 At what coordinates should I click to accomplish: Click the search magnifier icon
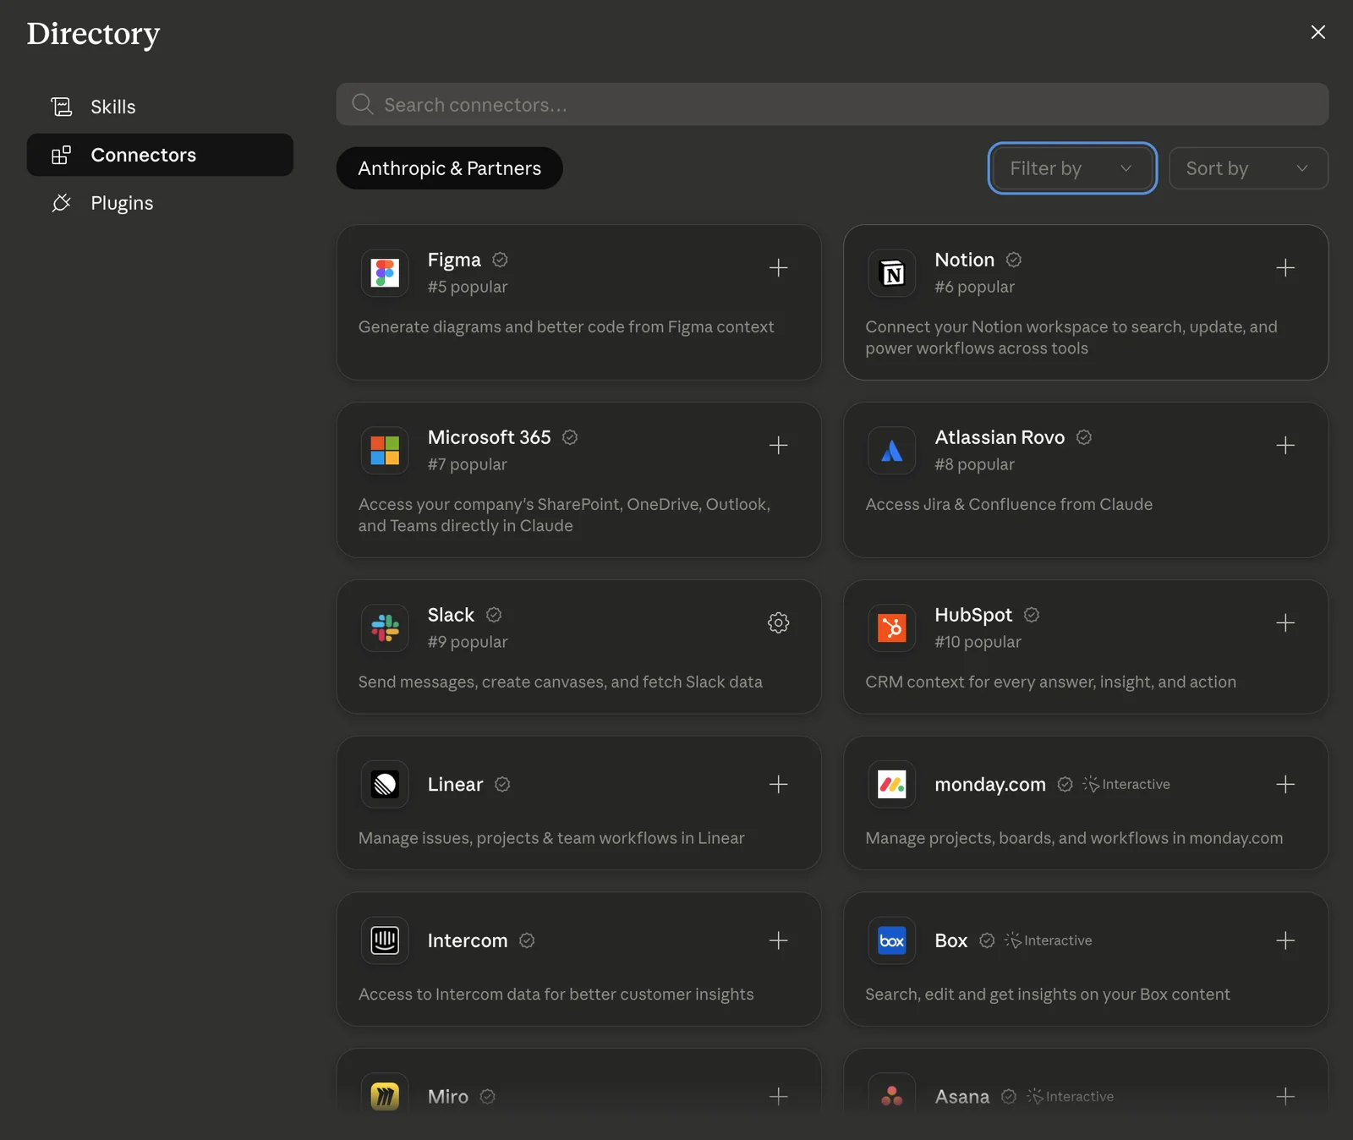(x=363, y=104)
